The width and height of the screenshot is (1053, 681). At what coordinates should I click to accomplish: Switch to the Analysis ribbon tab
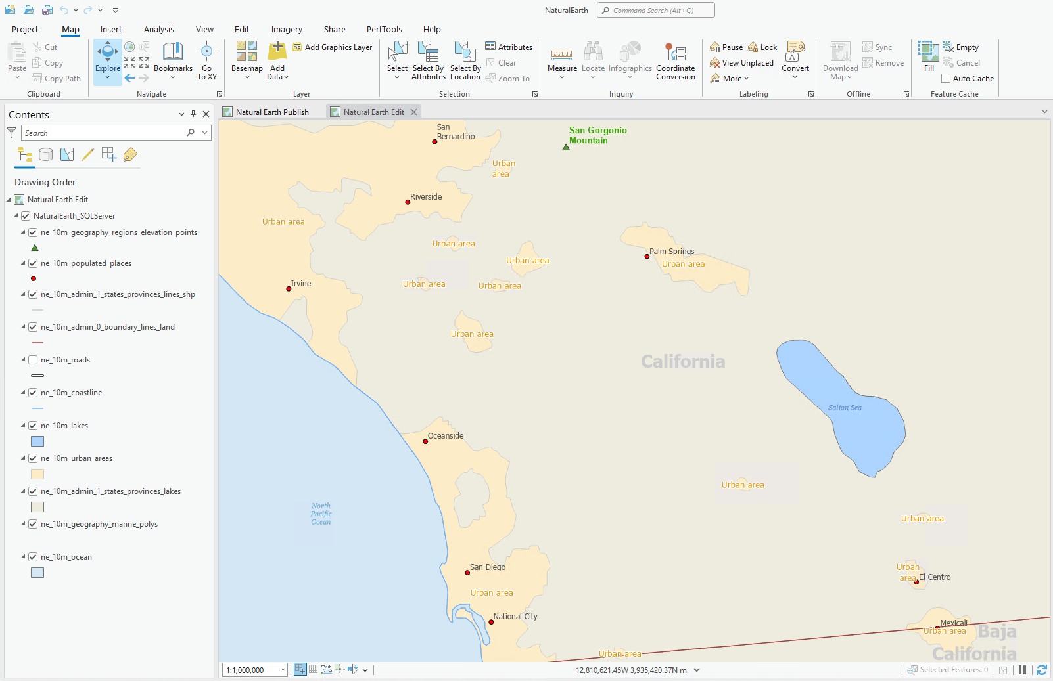point(159,30)
